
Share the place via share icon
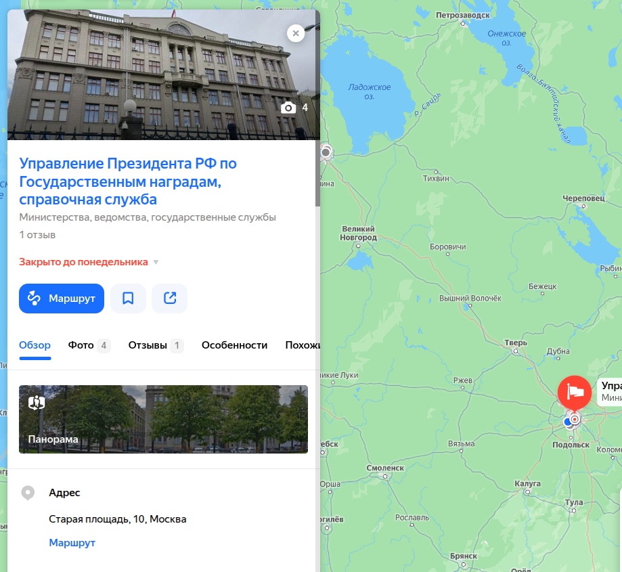[x=169, y=299]
